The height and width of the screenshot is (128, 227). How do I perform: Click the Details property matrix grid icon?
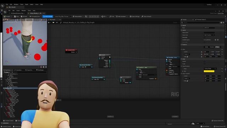(221, 22)
